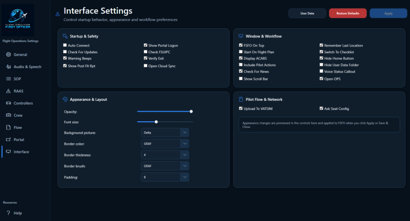Viewport: 410px width, 221px height.
Task: Click the Controllers gamepad icon
Action: coord(8,103)
